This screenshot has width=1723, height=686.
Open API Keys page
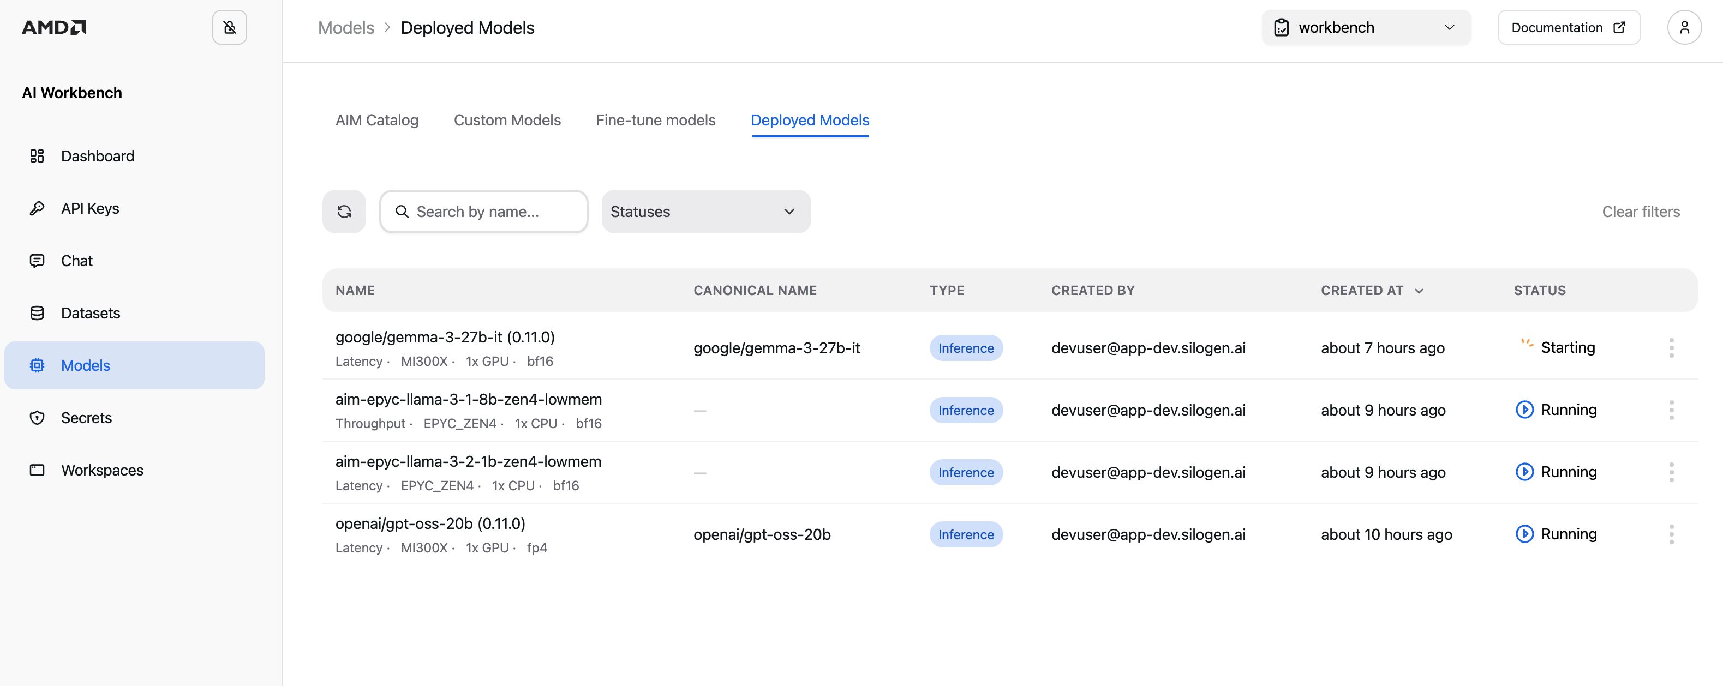(134, 208)
